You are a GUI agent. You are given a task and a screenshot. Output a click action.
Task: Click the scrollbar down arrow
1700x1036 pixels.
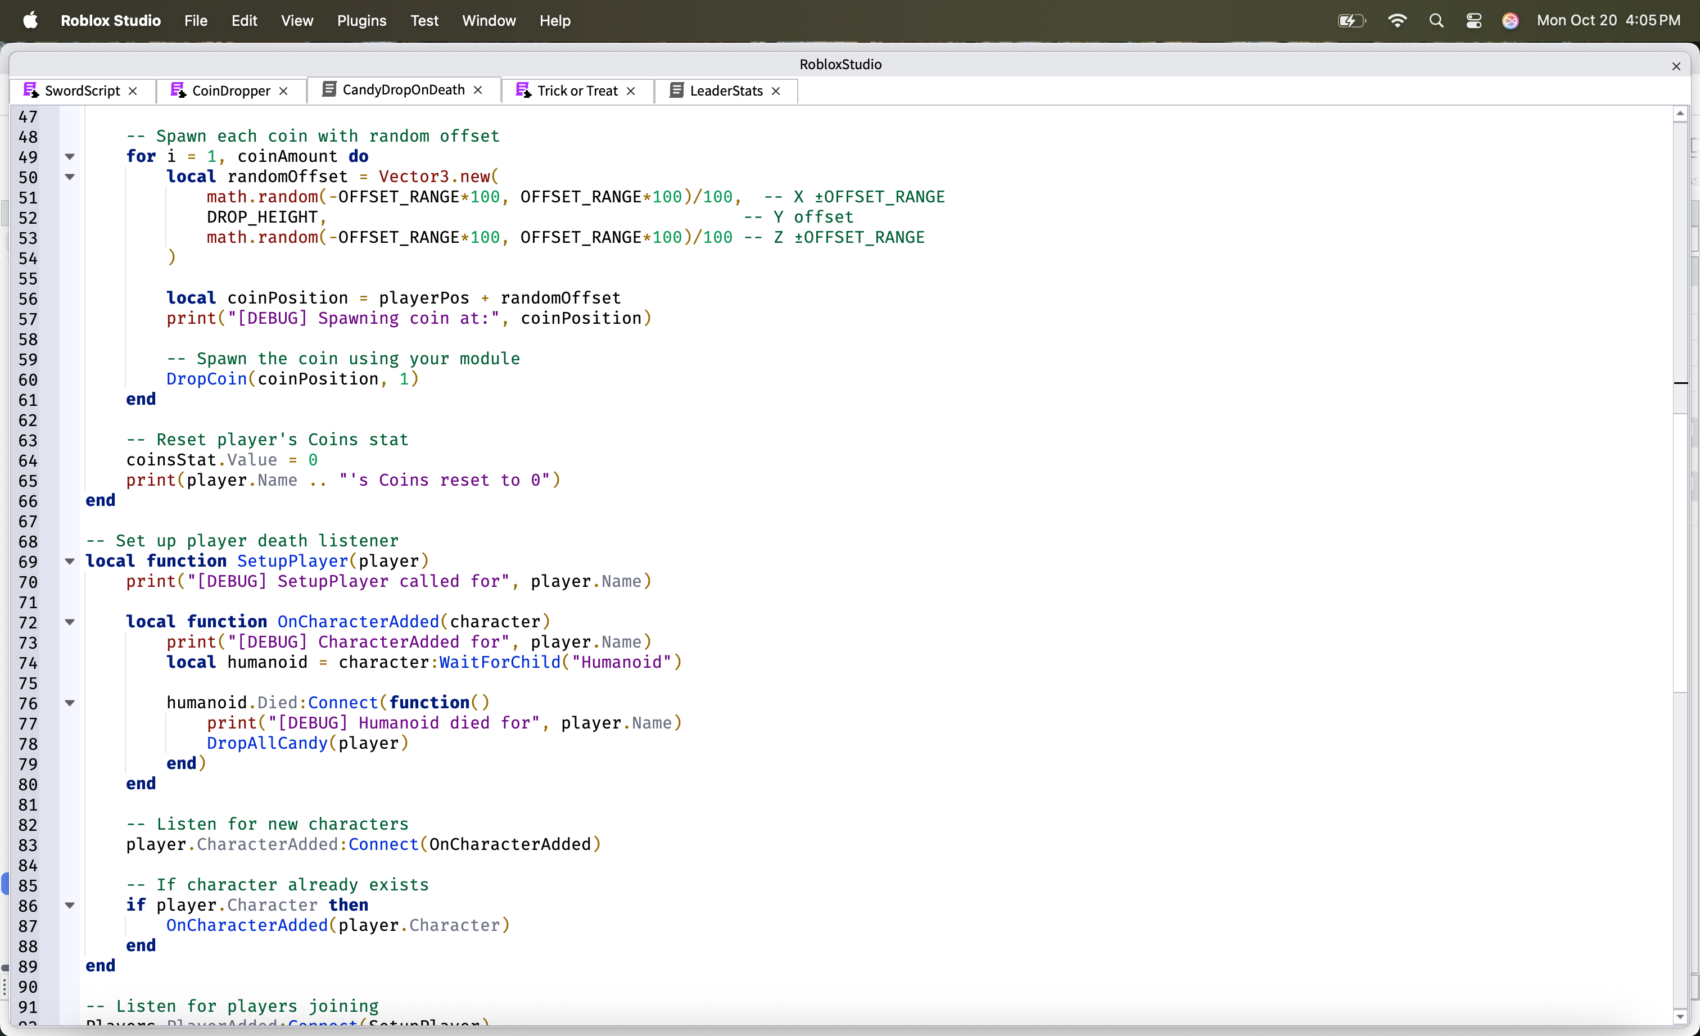click(1680, 1017)
